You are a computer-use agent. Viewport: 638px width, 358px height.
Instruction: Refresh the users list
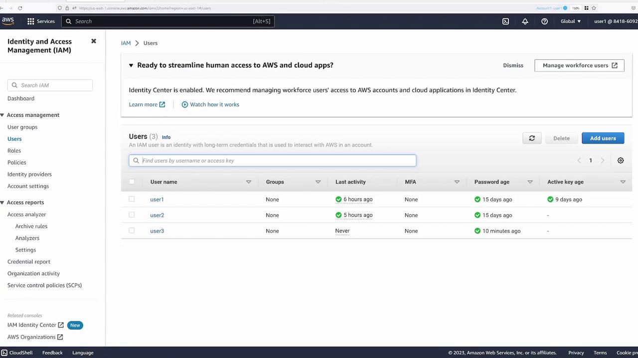pyautogui.click(x=532, y=138)
